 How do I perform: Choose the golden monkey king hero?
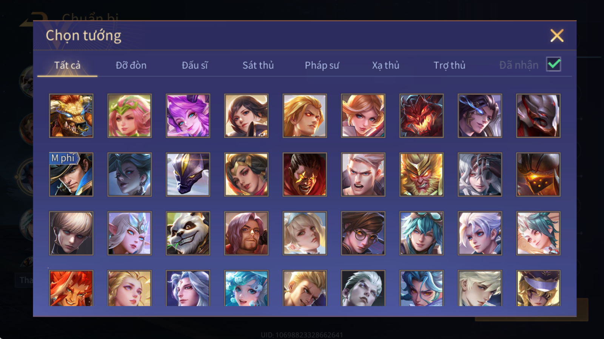pos(421,174)
